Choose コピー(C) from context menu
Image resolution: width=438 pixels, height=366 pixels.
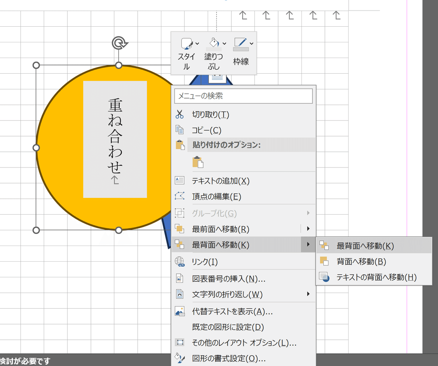[x=243, y=130]
